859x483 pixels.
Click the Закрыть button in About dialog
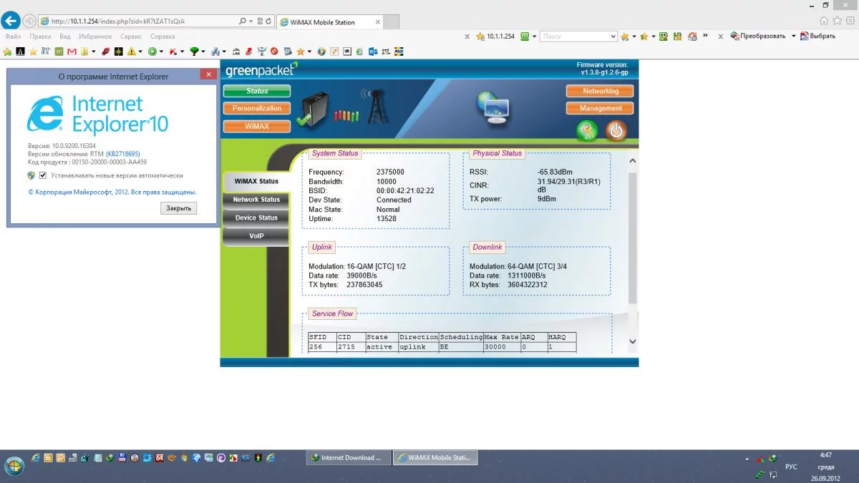(x=178, y=208)
